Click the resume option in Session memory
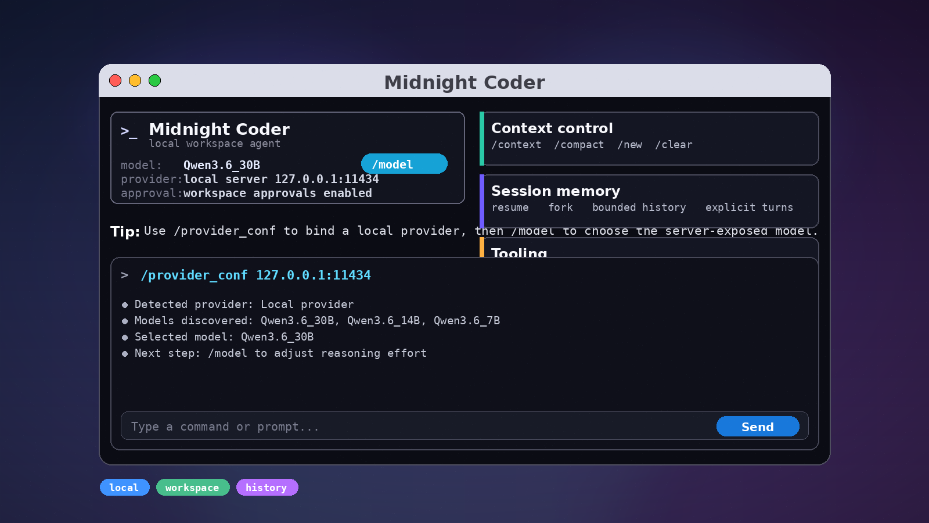The height and width of the screenshot is (523, 929). point(510,207)
